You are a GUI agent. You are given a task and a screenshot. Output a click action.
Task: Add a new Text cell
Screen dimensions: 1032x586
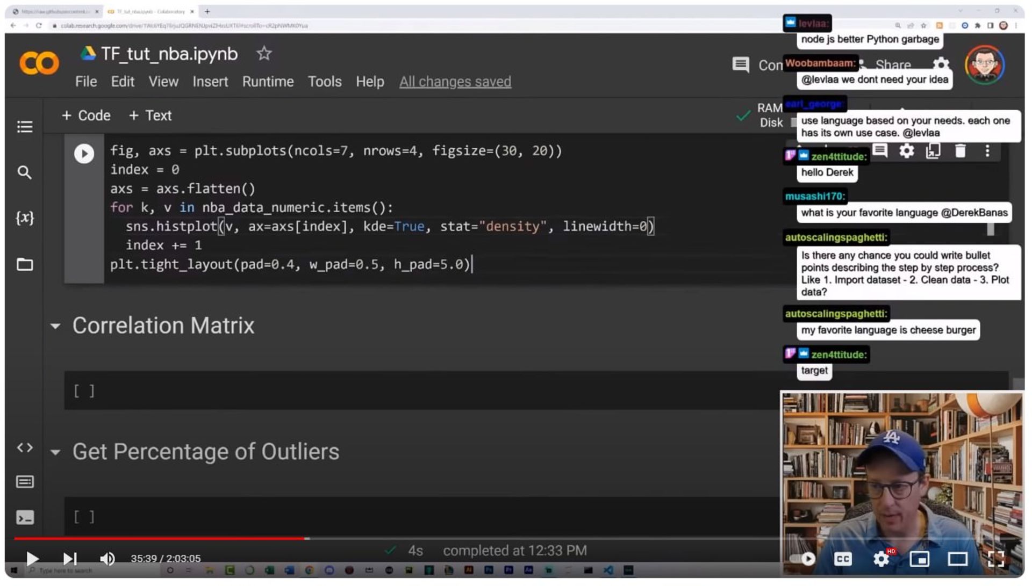point(150,115)
